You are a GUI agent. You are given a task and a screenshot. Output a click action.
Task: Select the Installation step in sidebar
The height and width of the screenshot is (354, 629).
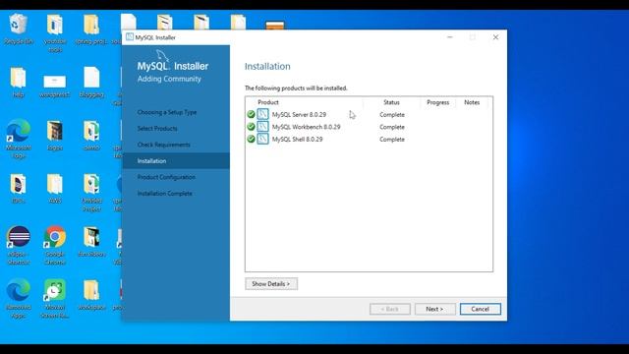click(176, 161)
